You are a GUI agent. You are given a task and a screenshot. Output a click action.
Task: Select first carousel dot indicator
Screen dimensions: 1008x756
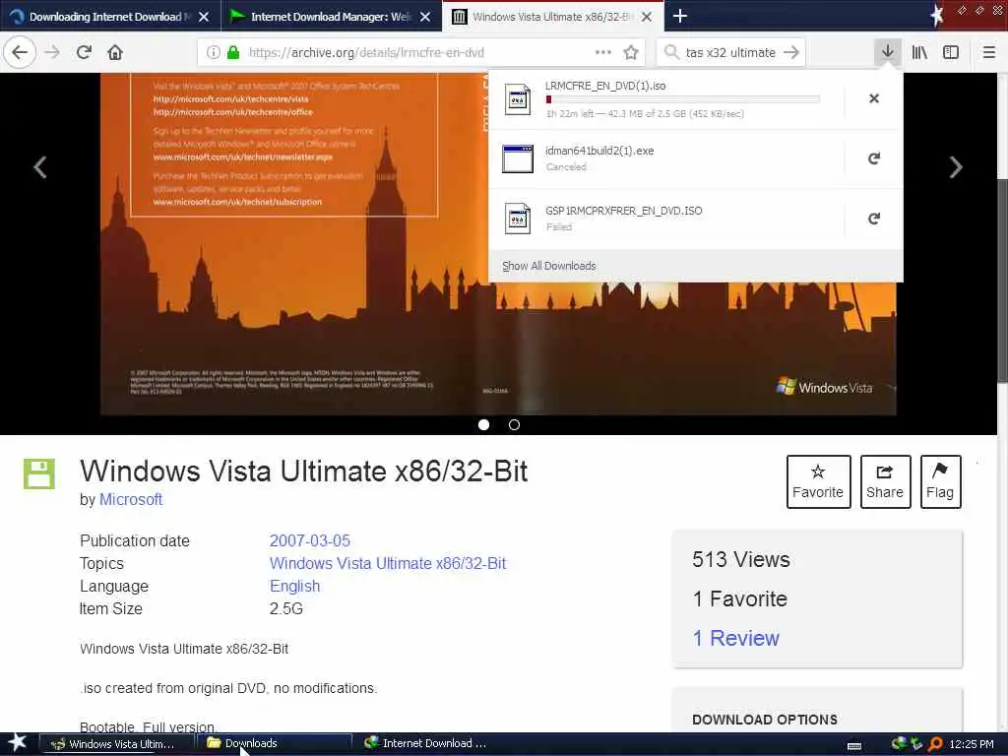[483, 424]
